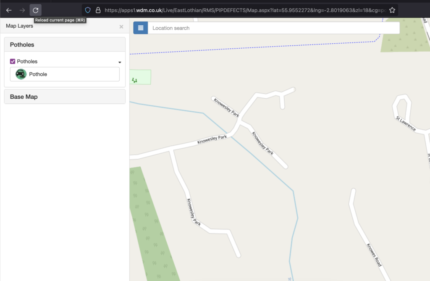The height and width of the screenshot is (281, 430).
Task: Click the Pothole car legend icon
Action: [x=21, y=74]
